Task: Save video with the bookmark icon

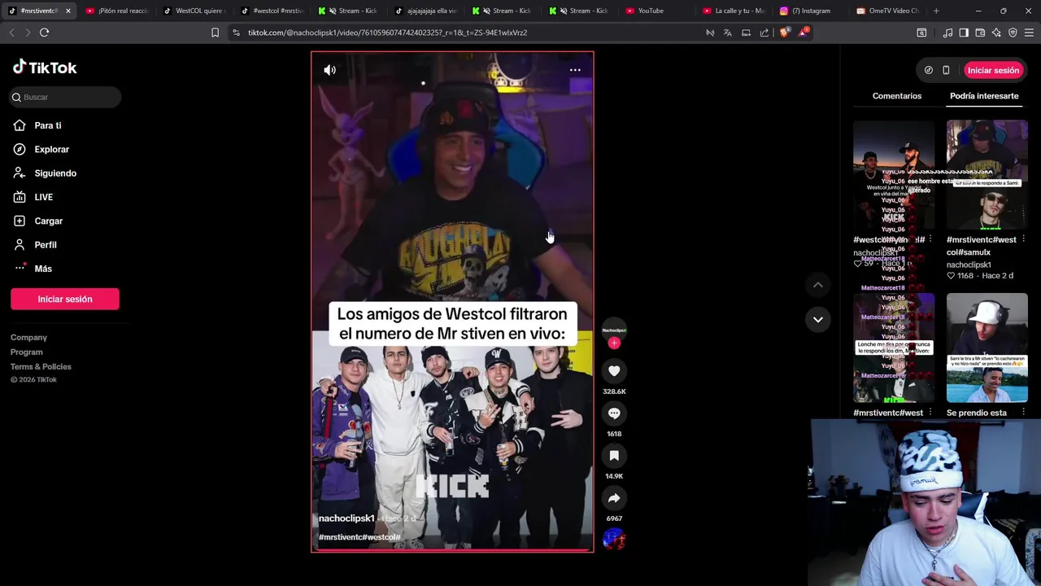Action: [x=614, y=456]
